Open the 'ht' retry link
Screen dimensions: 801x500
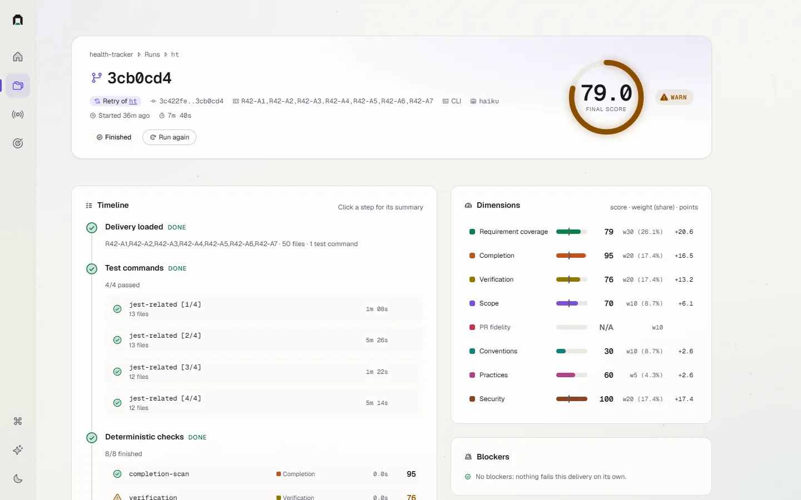pyautogui.click(x=133, y=101)
